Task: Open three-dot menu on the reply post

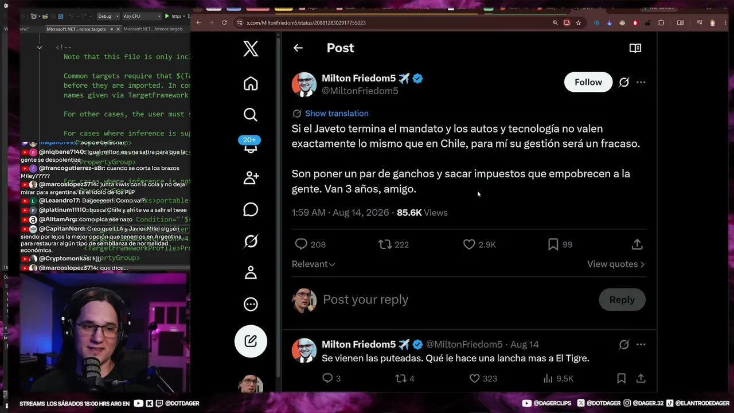Action: pyautogui.click(x=641, y=344)
